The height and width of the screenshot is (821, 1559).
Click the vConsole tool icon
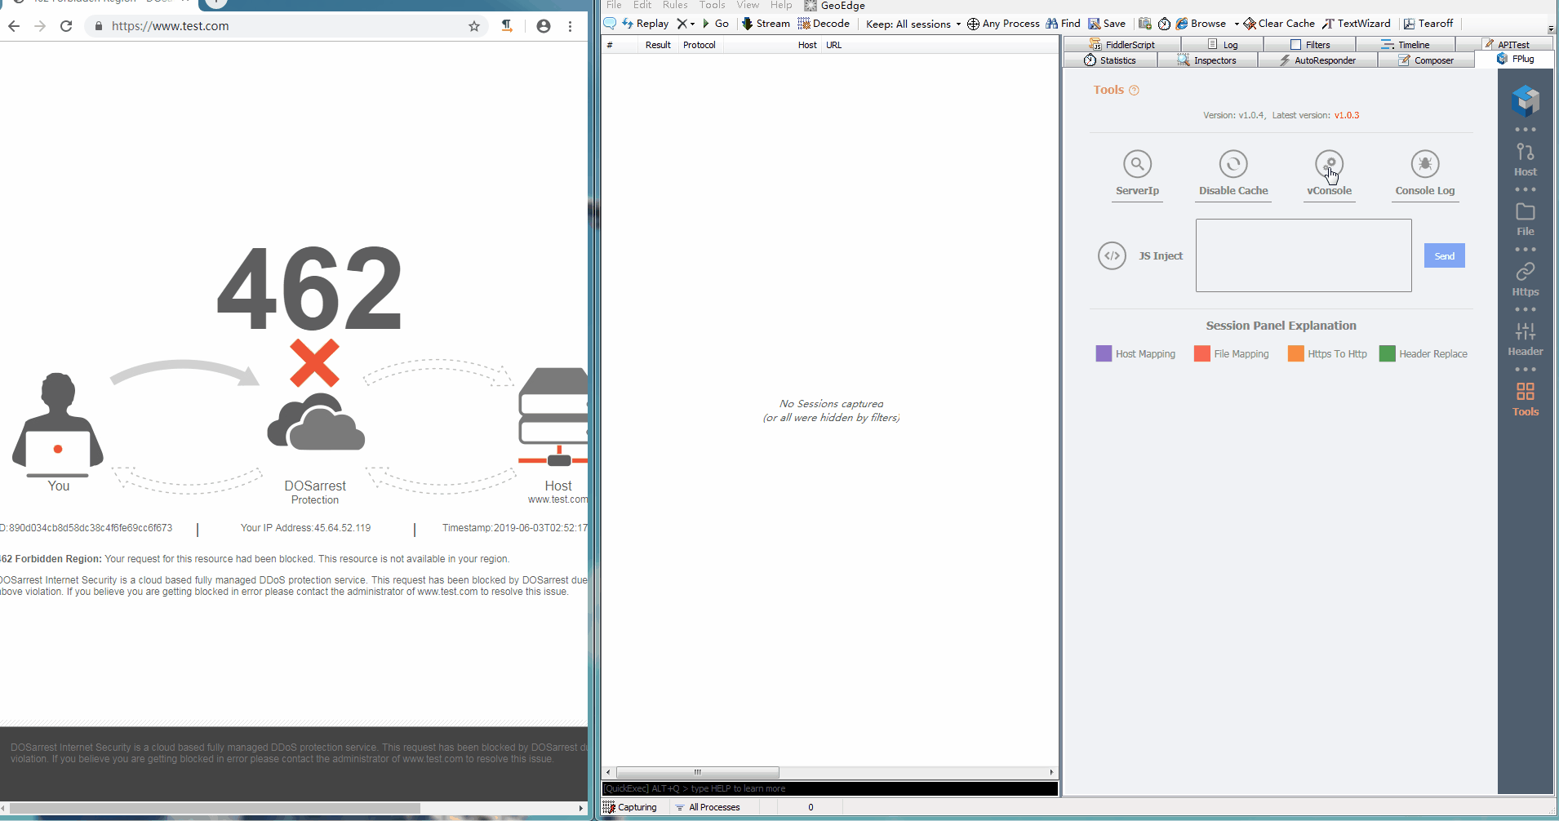pyautogui.click(x=1330, y=164)
